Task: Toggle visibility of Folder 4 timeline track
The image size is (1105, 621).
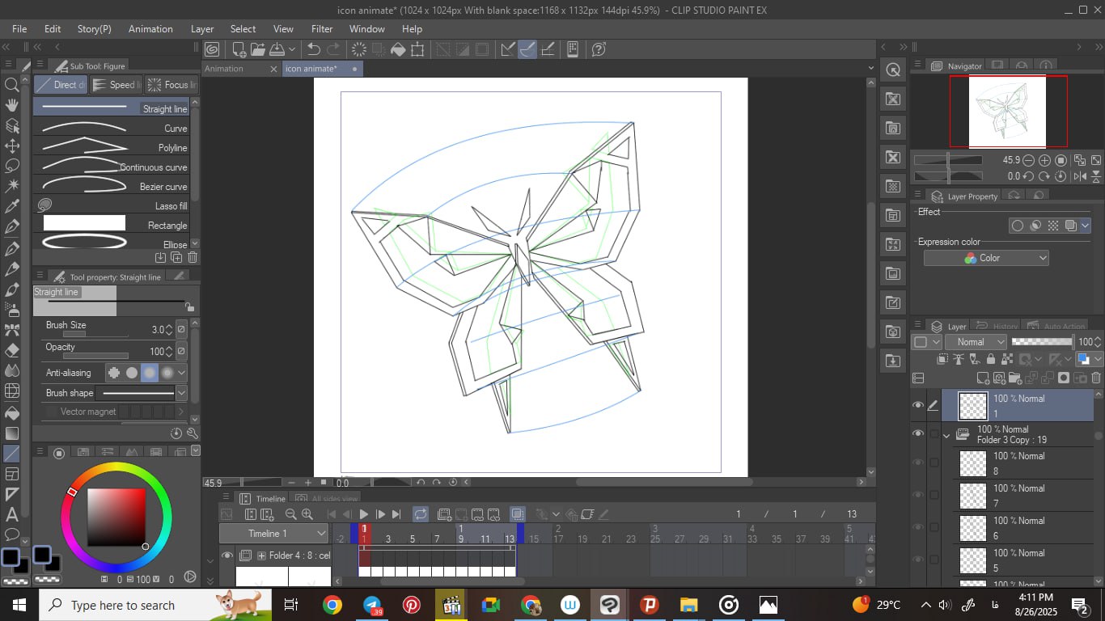Action: coord(227,556)
